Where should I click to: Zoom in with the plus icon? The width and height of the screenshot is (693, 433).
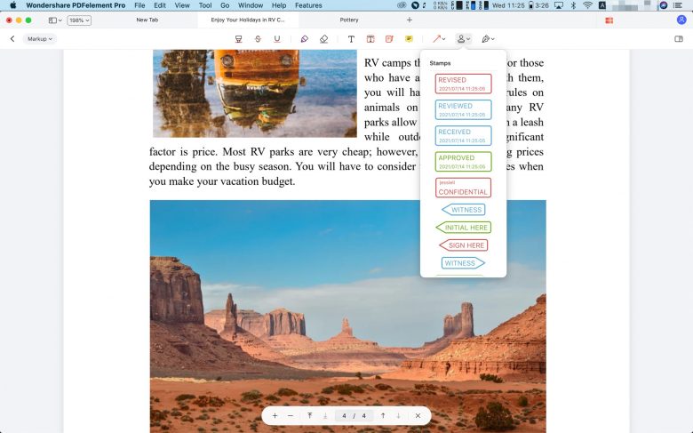275,415
